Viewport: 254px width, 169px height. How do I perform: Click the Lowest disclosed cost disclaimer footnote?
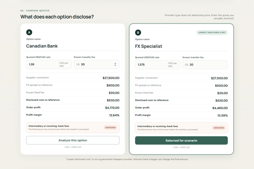(127, 159)
